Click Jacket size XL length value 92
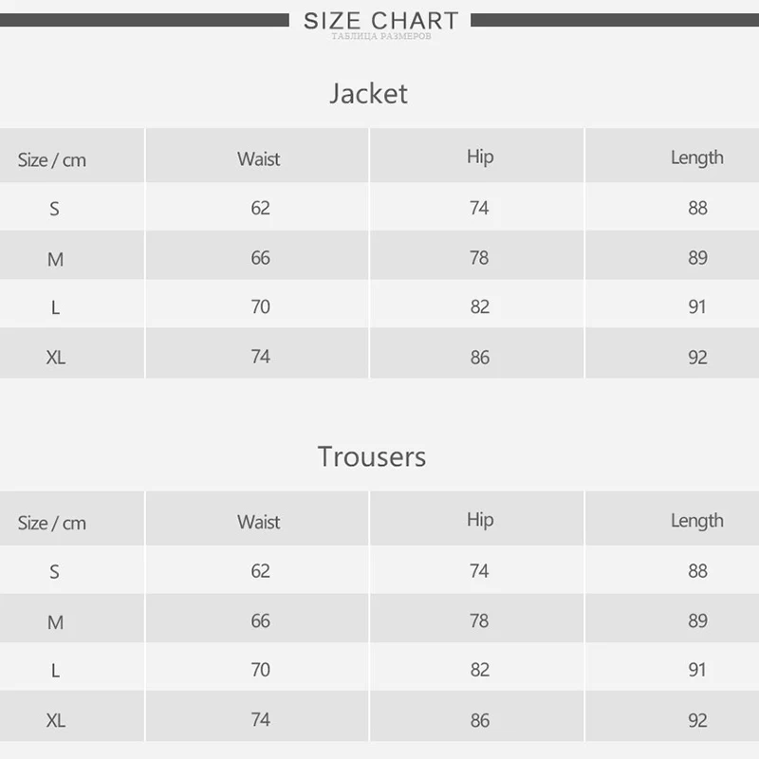 [x=697, y=357]
